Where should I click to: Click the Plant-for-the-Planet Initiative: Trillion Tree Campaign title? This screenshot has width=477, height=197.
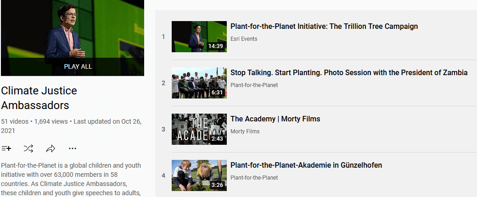click(x=324, y=27)
